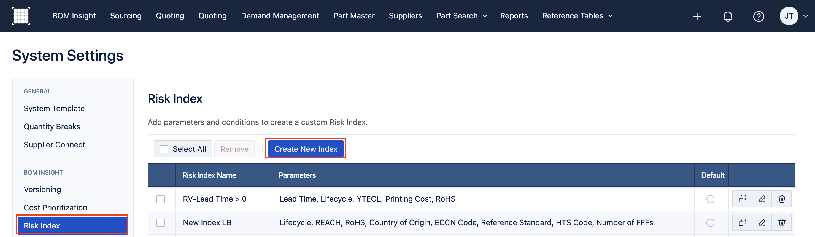
Task: Click the Create New Index button
Action: point(306,149)
